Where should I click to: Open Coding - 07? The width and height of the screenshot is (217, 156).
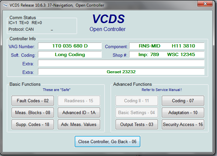(x=183, y=101)
